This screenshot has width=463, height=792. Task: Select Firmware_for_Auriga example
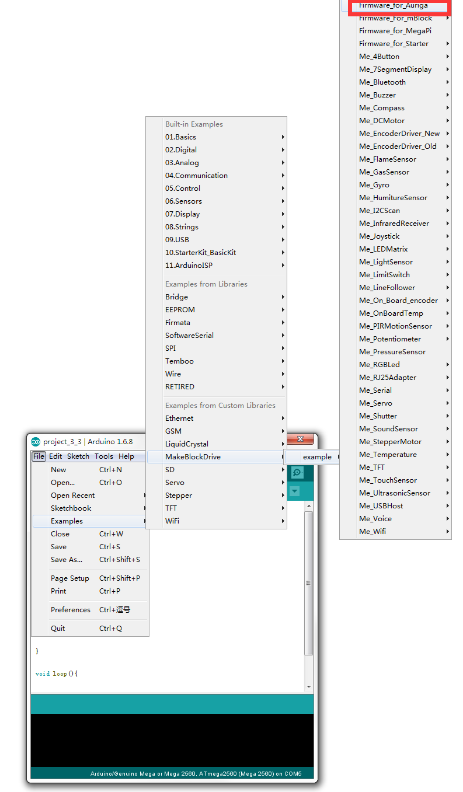[x=393, y=6]
